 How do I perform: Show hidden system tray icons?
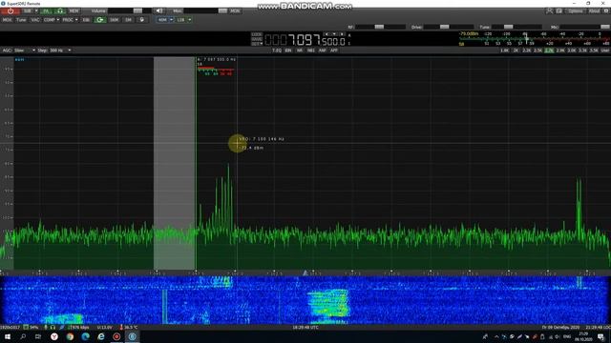(496, 336)
